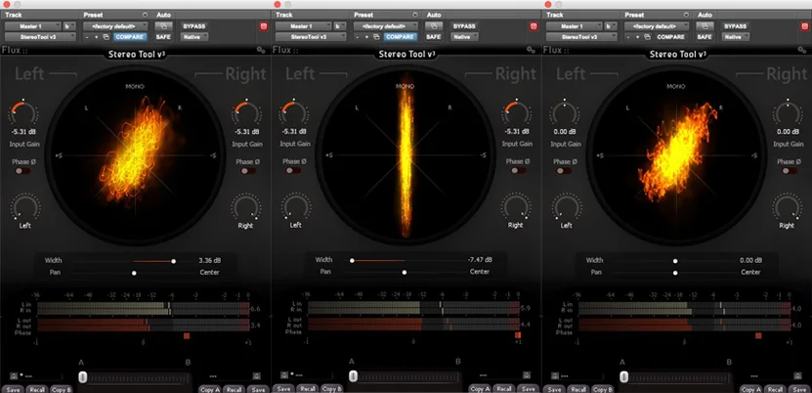Select next preset (+) in left plugin window
Screen dimensions: 812x393
[97, 37]
